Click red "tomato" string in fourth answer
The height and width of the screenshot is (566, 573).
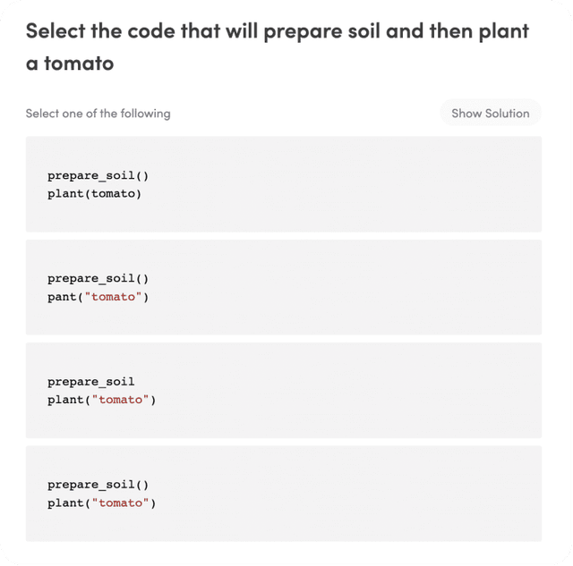[120, 503]
